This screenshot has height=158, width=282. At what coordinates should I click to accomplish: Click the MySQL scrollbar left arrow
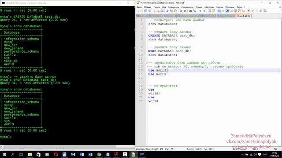point(1,146)
